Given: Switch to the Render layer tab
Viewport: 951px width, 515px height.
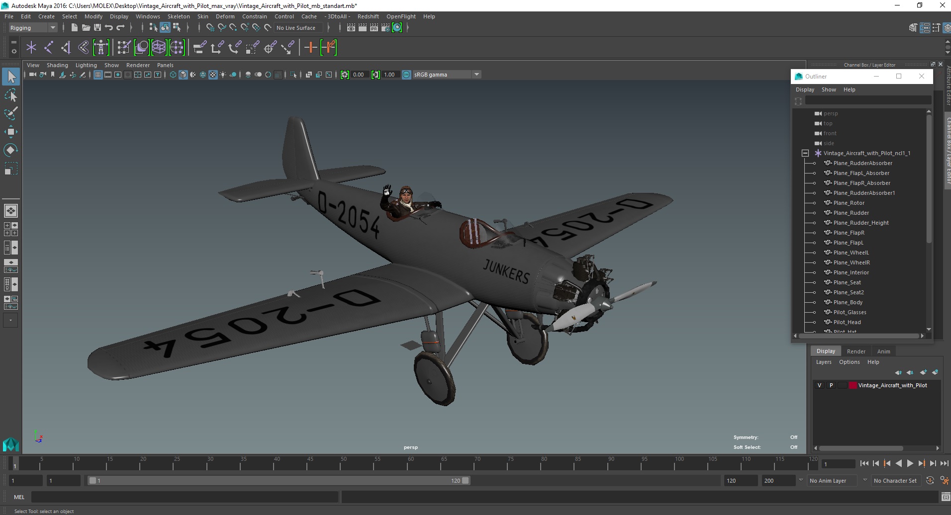Looking at the screenshot, I should click(x=856, y=351).
